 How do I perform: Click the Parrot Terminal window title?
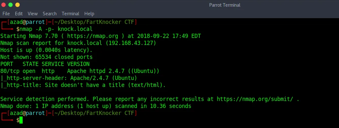225,5
